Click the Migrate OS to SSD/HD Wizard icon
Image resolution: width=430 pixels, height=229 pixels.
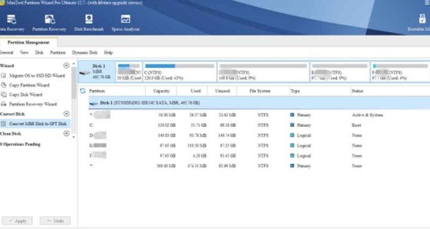pyautogui.click(x=4, y=75)
